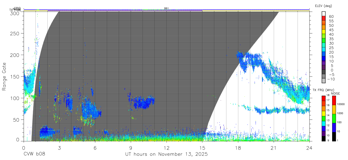Click the "991" CPID value at top
Image resolution: width=348 pixels, height=160 pixels.
pos(166,8)
